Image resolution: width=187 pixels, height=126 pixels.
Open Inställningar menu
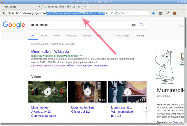(123, 36)
